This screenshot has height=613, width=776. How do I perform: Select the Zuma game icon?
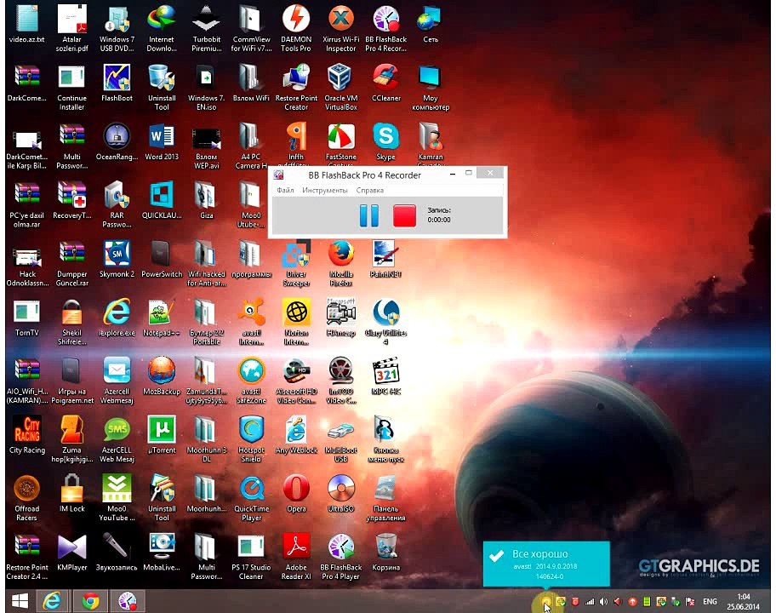tap(71, 439)
